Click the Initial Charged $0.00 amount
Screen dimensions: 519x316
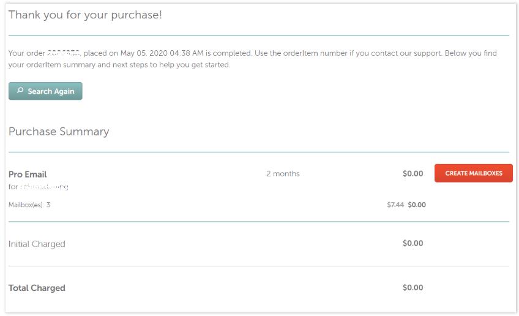coord(413,243)
